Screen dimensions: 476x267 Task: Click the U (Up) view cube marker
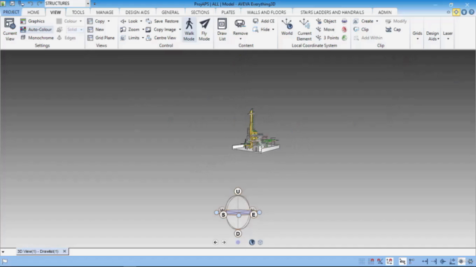[x=238, y=191]
